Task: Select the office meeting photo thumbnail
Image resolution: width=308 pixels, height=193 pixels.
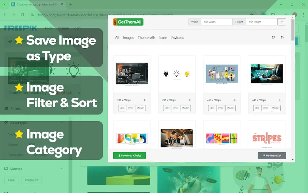Action: pos(132,74)
